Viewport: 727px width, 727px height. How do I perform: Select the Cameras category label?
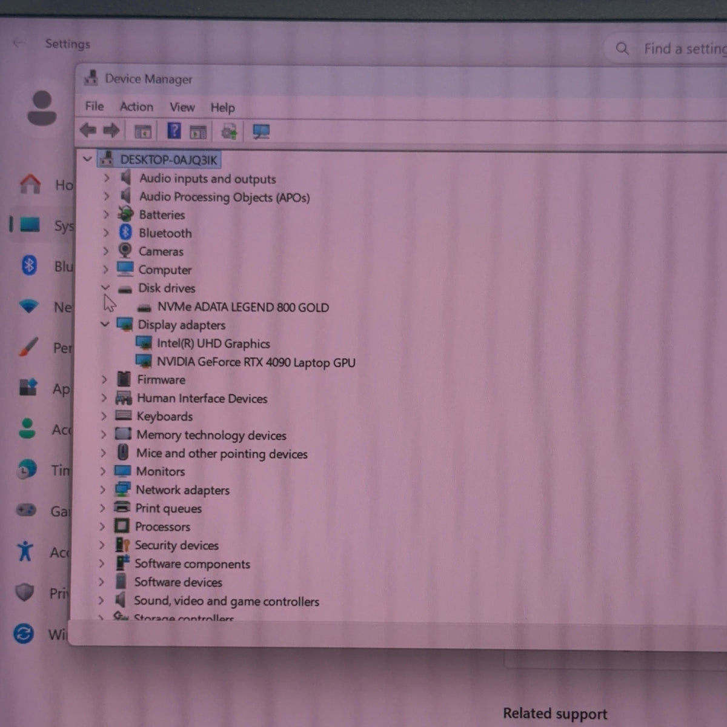pyautogui.click(x=161, y=251)
